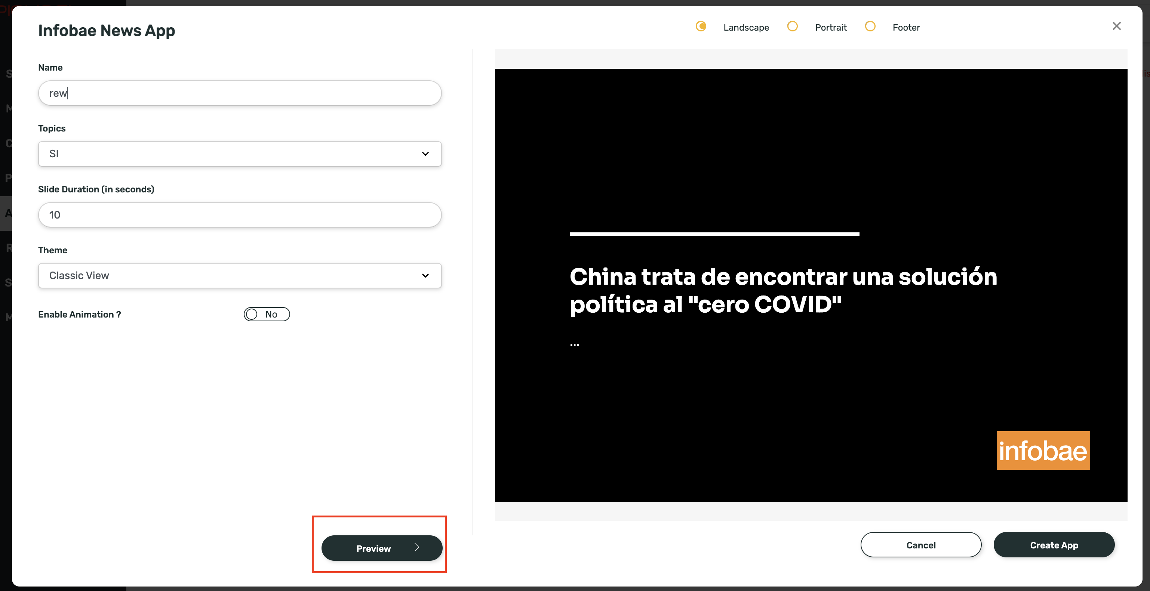
Task: Close the Infobae News App dialog
Action: [x=1116, y=26]
